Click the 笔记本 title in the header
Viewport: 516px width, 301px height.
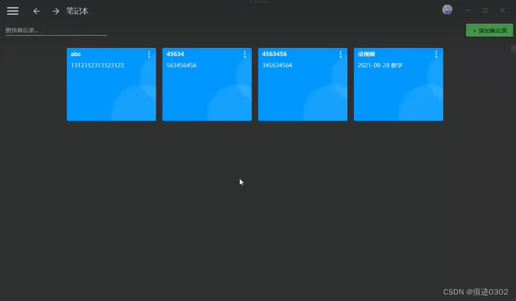(77, 11)
